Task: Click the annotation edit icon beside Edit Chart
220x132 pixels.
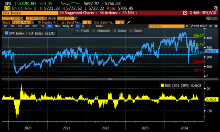Action: click(210, 26)
